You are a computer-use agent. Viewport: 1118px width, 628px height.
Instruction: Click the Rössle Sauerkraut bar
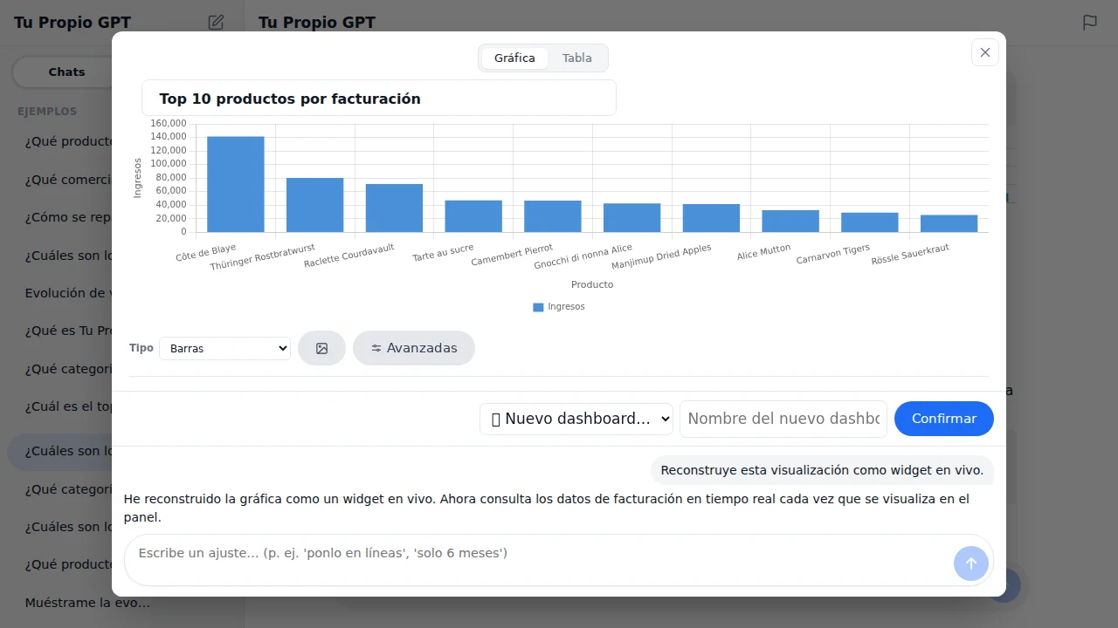[x=949, y=223]
